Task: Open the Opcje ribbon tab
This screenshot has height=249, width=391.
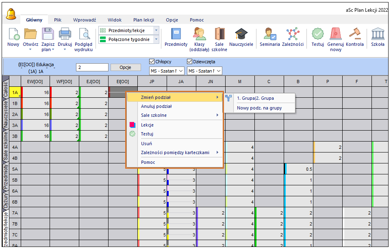Action: (x=172, y=20)
